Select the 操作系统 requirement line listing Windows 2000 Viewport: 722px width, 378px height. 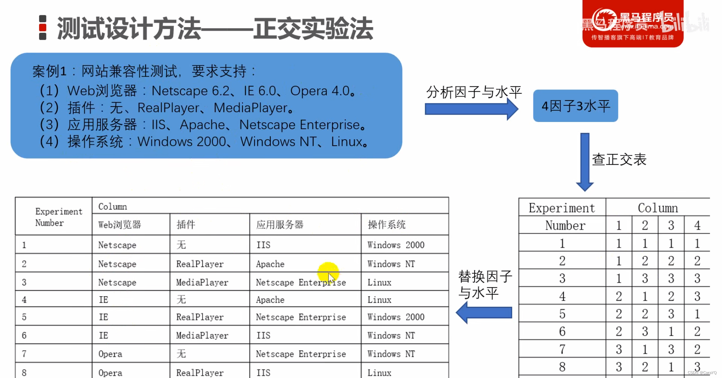(204, 142)
